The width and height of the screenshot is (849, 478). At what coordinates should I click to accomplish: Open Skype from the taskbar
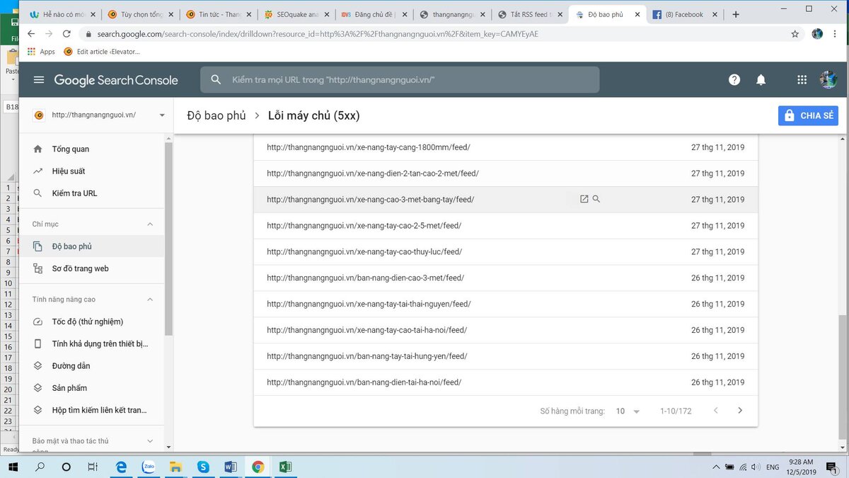[x=203, y=467]
